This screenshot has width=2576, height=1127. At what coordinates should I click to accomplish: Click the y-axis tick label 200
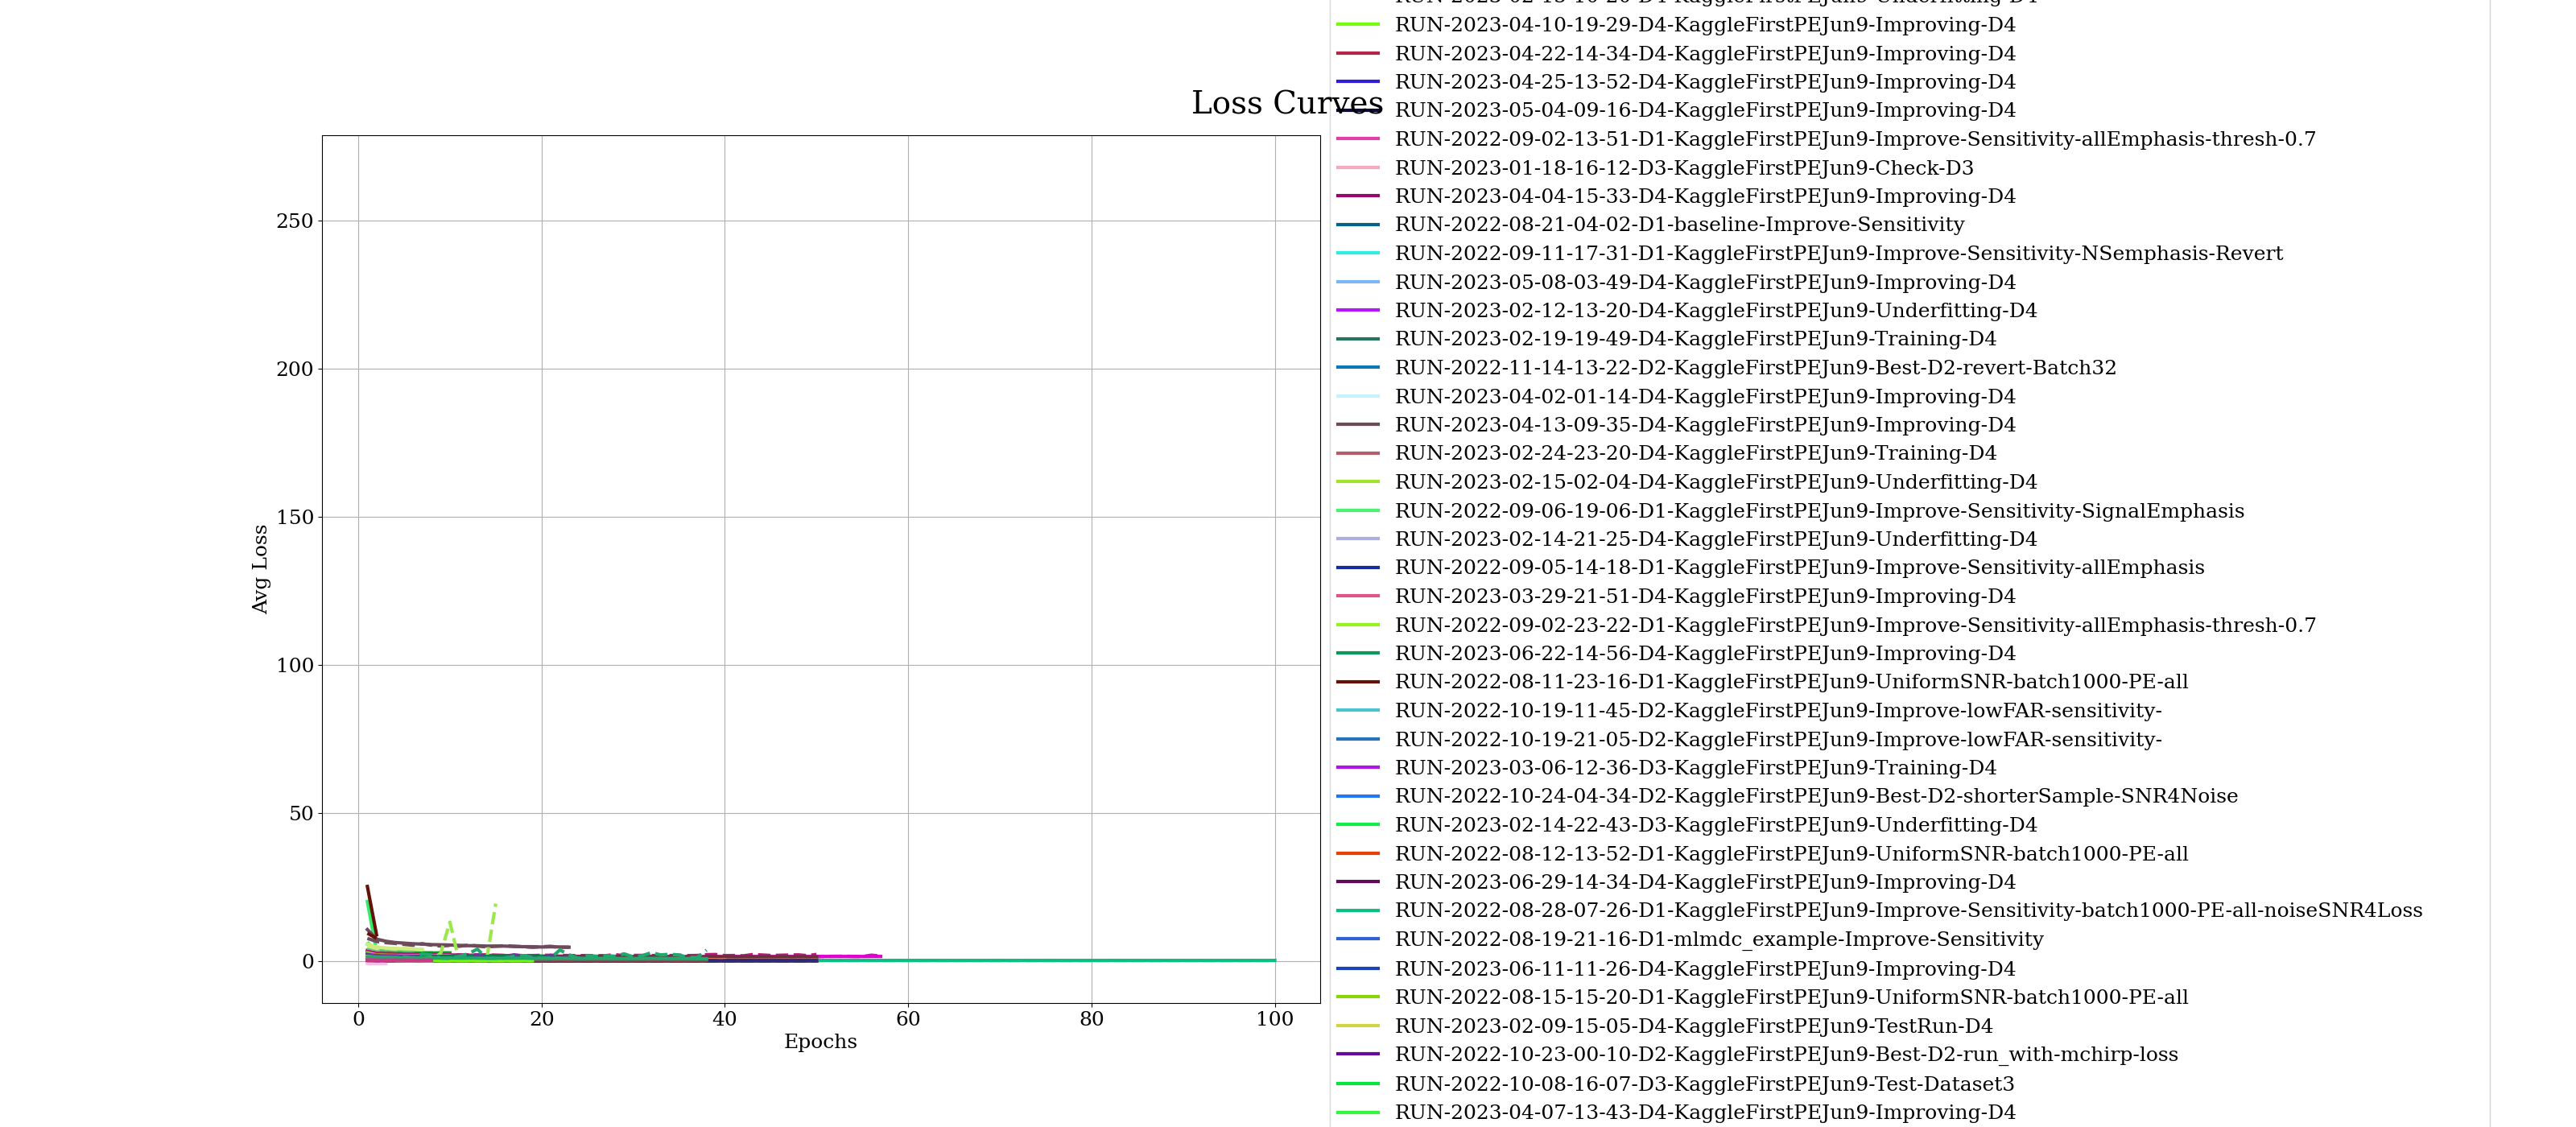tap(295, 369)
